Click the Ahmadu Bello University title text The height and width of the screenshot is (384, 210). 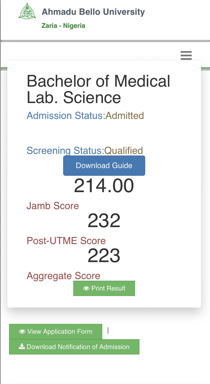tap(93, 12)
